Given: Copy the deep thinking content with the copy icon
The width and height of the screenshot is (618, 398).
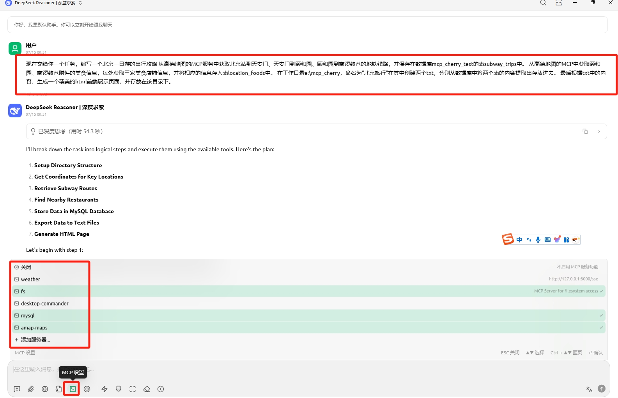Looking at the screenshot, I should (x=585, y=131).
